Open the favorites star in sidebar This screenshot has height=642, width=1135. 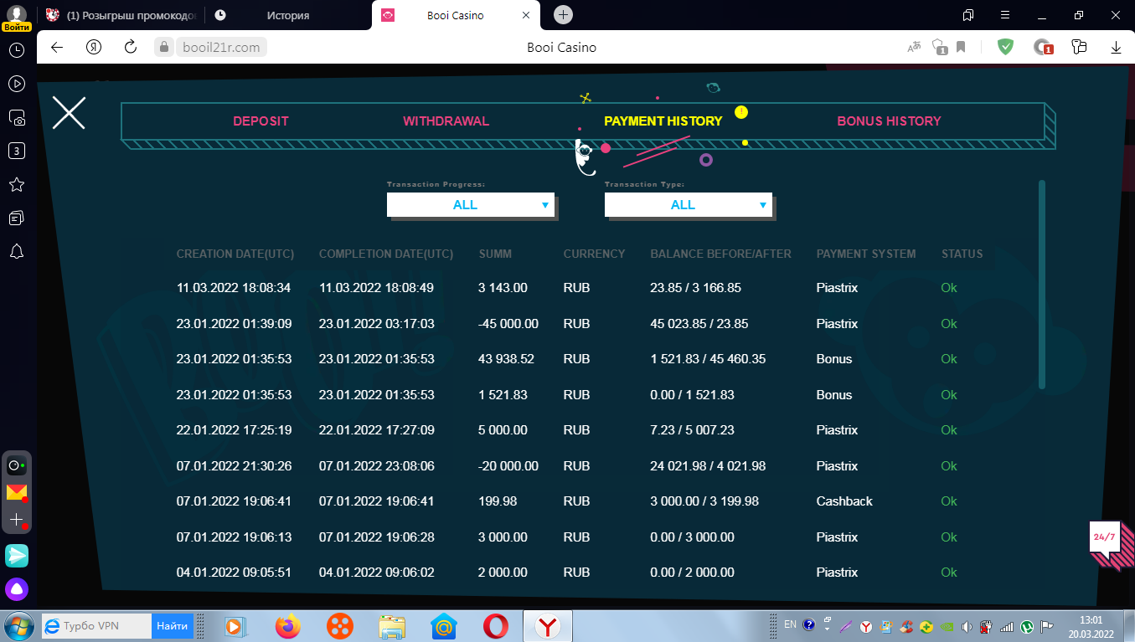tap(16, 185)
